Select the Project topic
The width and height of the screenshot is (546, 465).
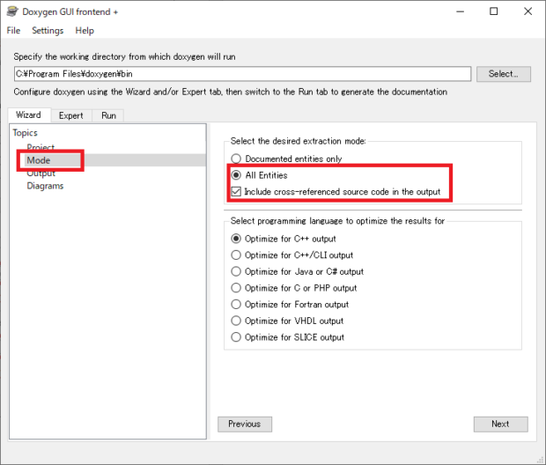click(41, 148)
